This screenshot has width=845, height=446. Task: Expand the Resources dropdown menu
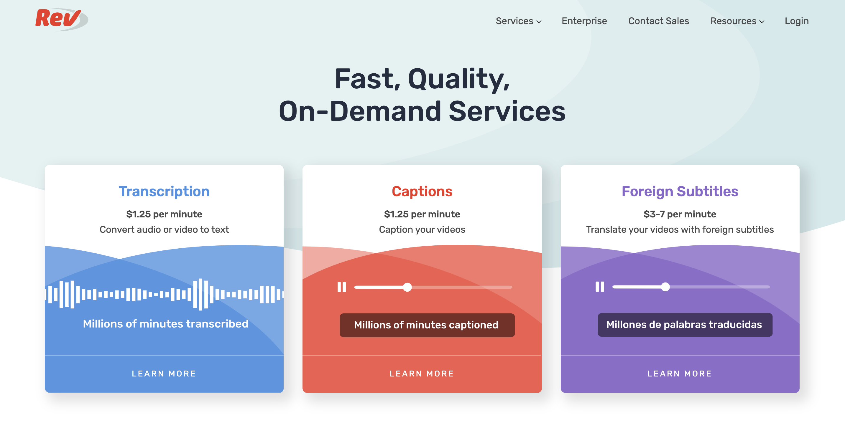pyautogui.click(x=737, y=21)
